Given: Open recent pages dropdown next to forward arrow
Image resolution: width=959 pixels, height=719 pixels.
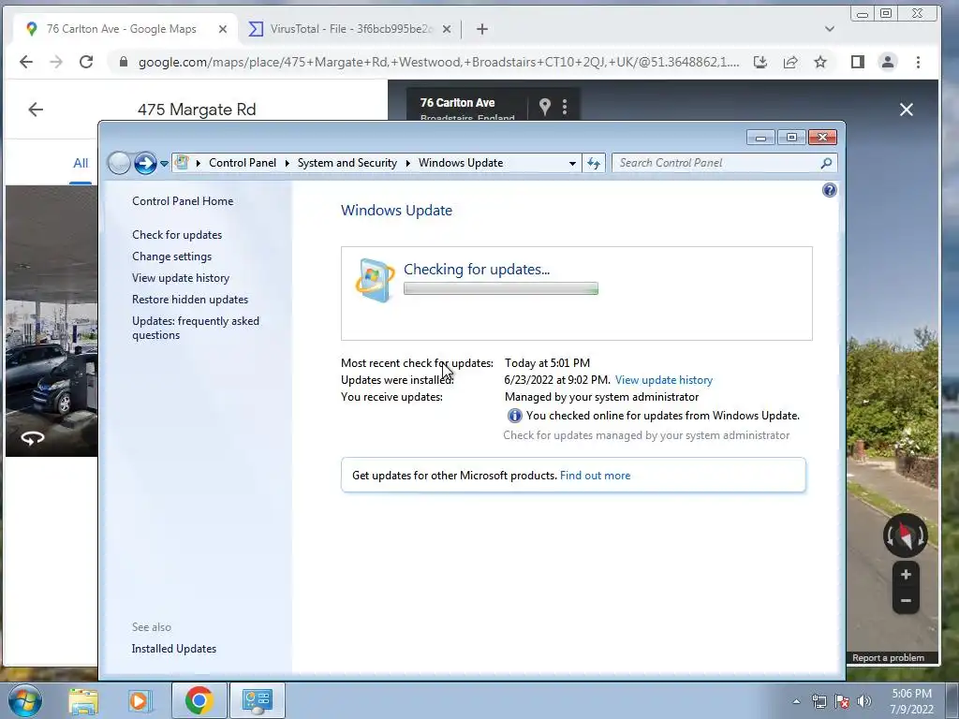Looking at the screenshot, I should [x=164, y=163].
